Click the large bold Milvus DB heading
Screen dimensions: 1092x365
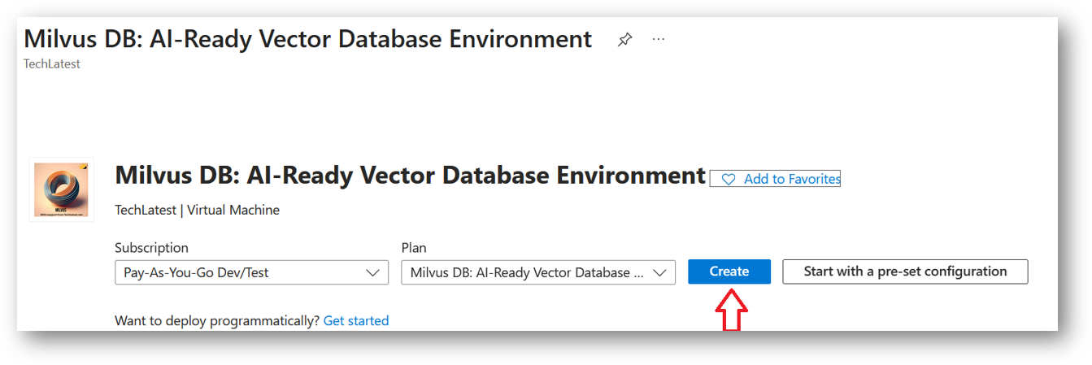[410, 176]
